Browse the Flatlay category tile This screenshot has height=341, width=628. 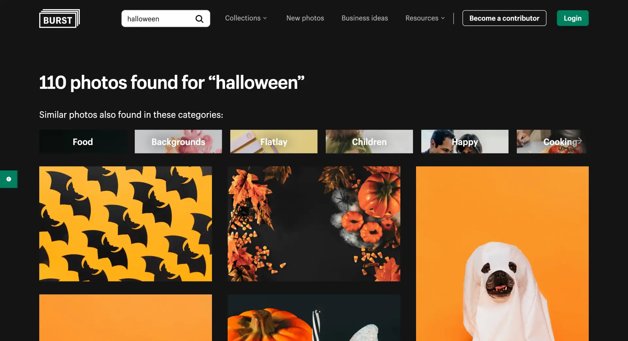(x=274, y=142)
